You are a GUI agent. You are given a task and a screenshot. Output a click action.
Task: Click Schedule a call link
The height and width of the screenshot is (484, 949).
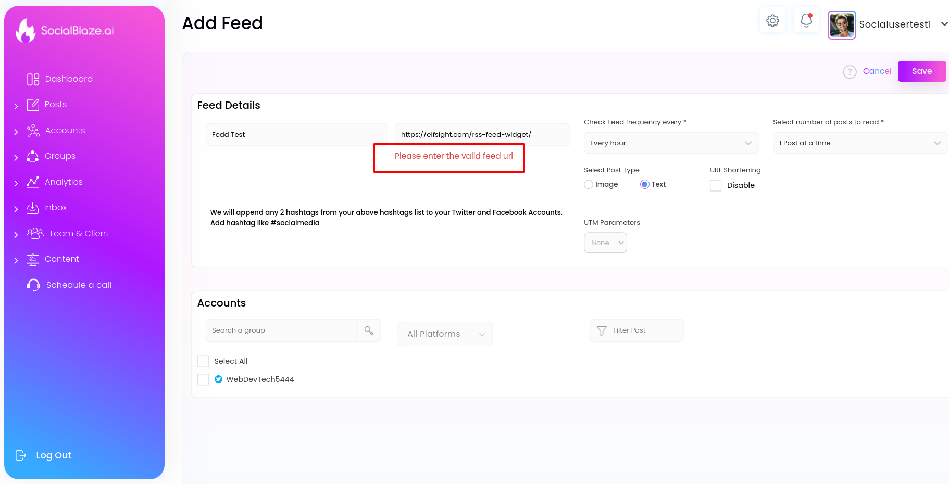tap(79, 285)
